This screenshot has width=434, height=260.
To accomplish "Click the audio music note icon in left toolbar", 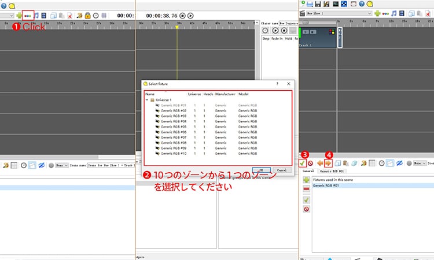I will tap(36, 16).
